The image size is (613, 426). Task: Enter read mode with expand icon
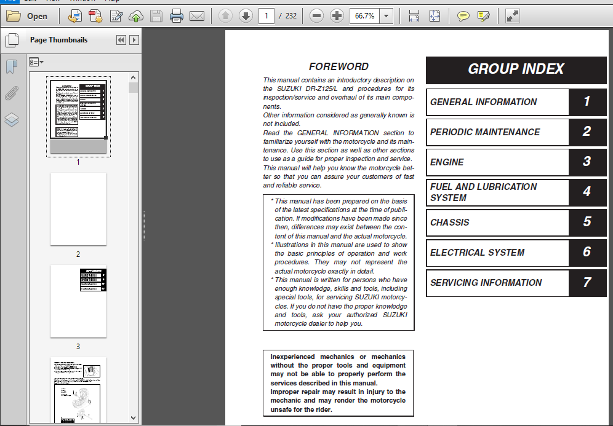point(512,16)
